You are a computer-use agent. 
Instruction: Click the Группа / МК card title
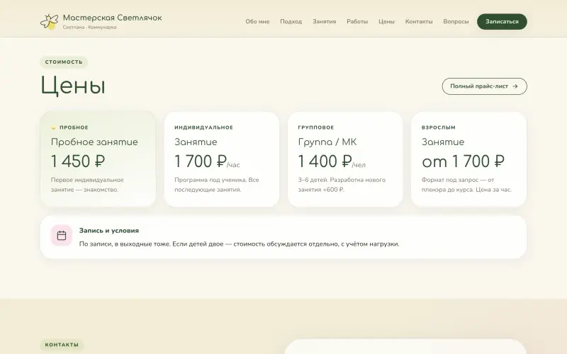coord(327,142)
